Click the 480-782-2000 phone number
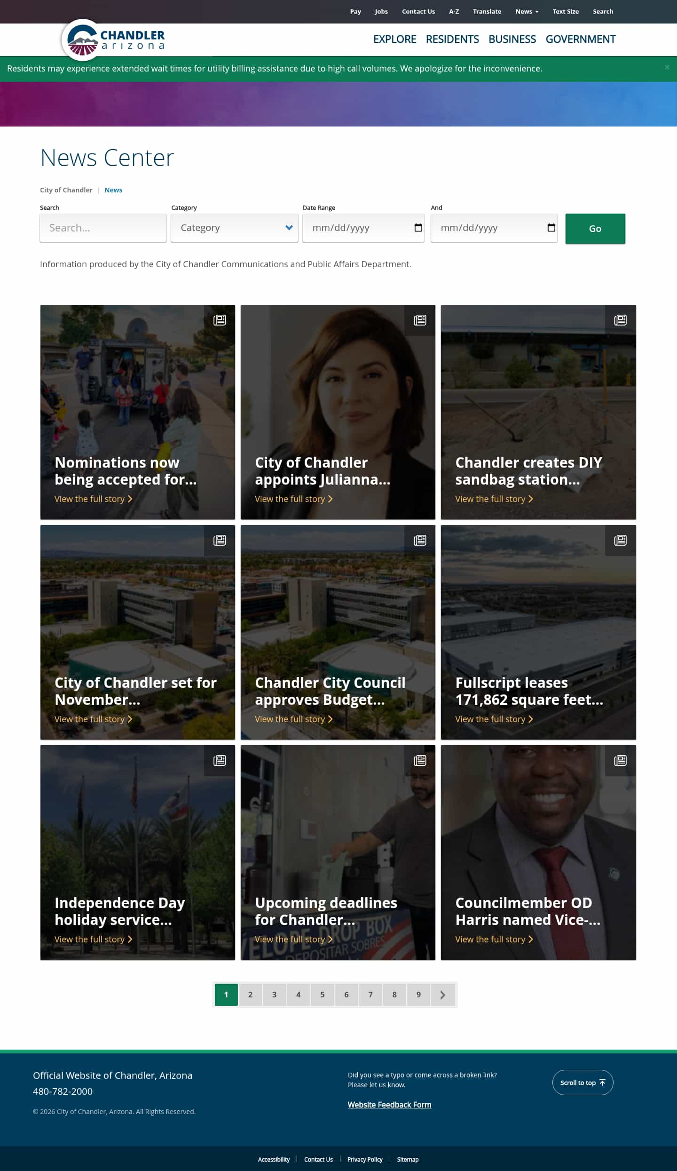The width and height of the screenshot is (677, 1171). pyautogui.click(x=63, y=1091)
